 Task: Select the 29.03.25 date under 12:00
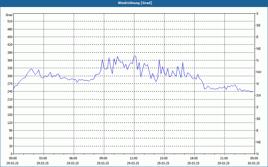coord(133,163)
